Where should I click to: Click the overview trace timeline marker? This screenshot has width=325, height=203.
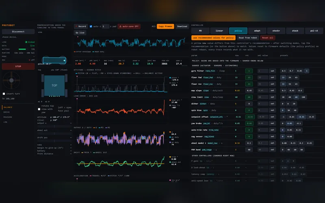[x=78, y=37]
